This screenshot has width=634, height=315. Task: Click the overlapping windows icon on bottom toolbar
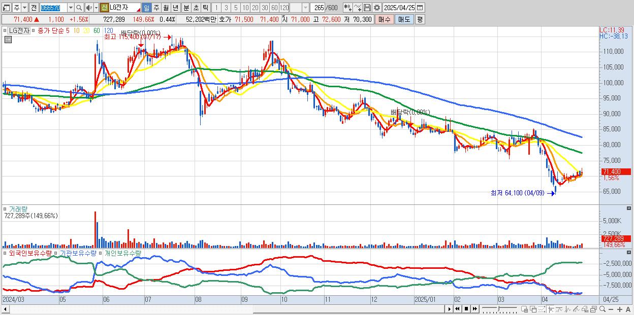pyautogui.click(x=533, y=308)
